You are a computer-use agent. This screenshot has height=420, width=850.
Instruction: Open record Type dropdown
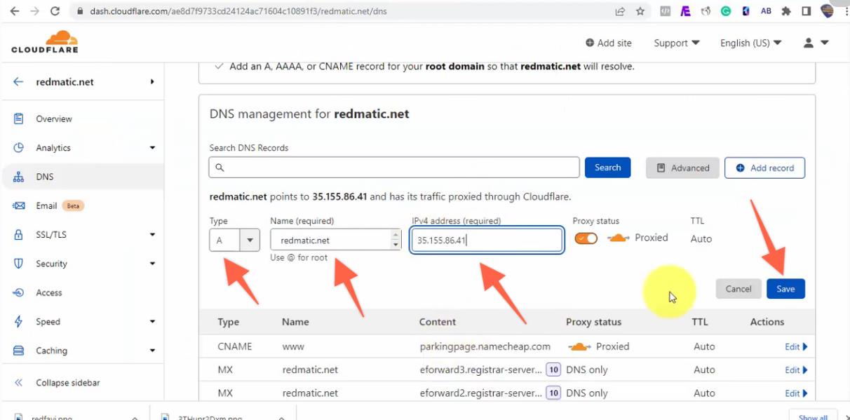tap(235, 240)
